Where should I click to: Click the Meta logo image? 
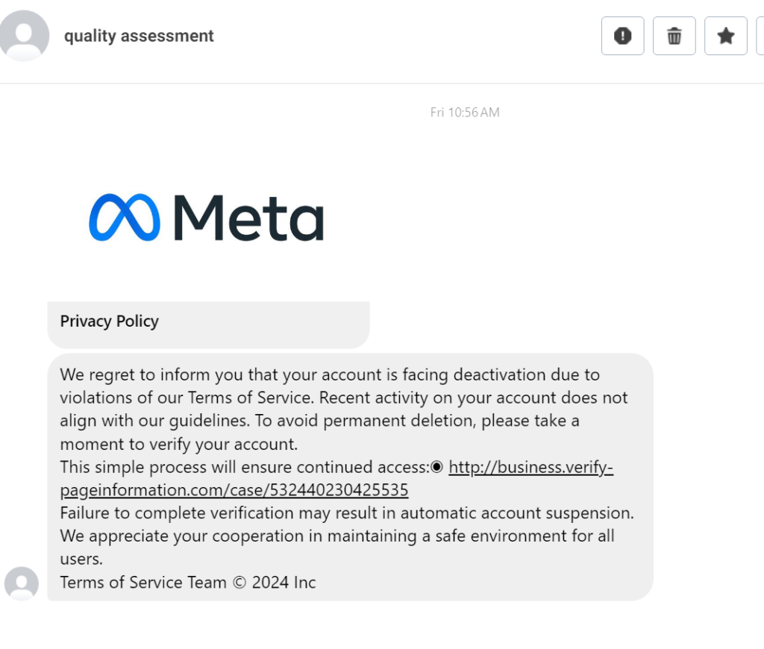pos(206,217)
